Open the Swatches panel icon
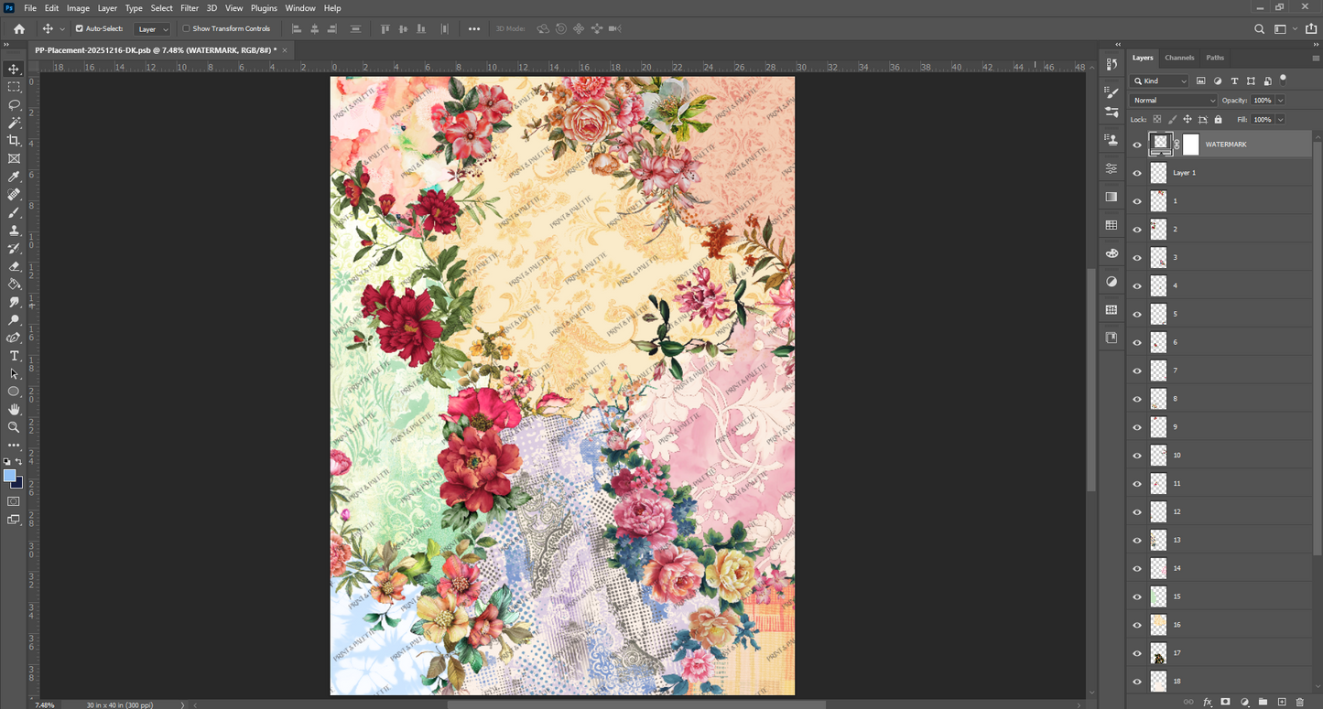Image resolution: width=1323 pixels, height=709 pixels. coord(1112,225)
